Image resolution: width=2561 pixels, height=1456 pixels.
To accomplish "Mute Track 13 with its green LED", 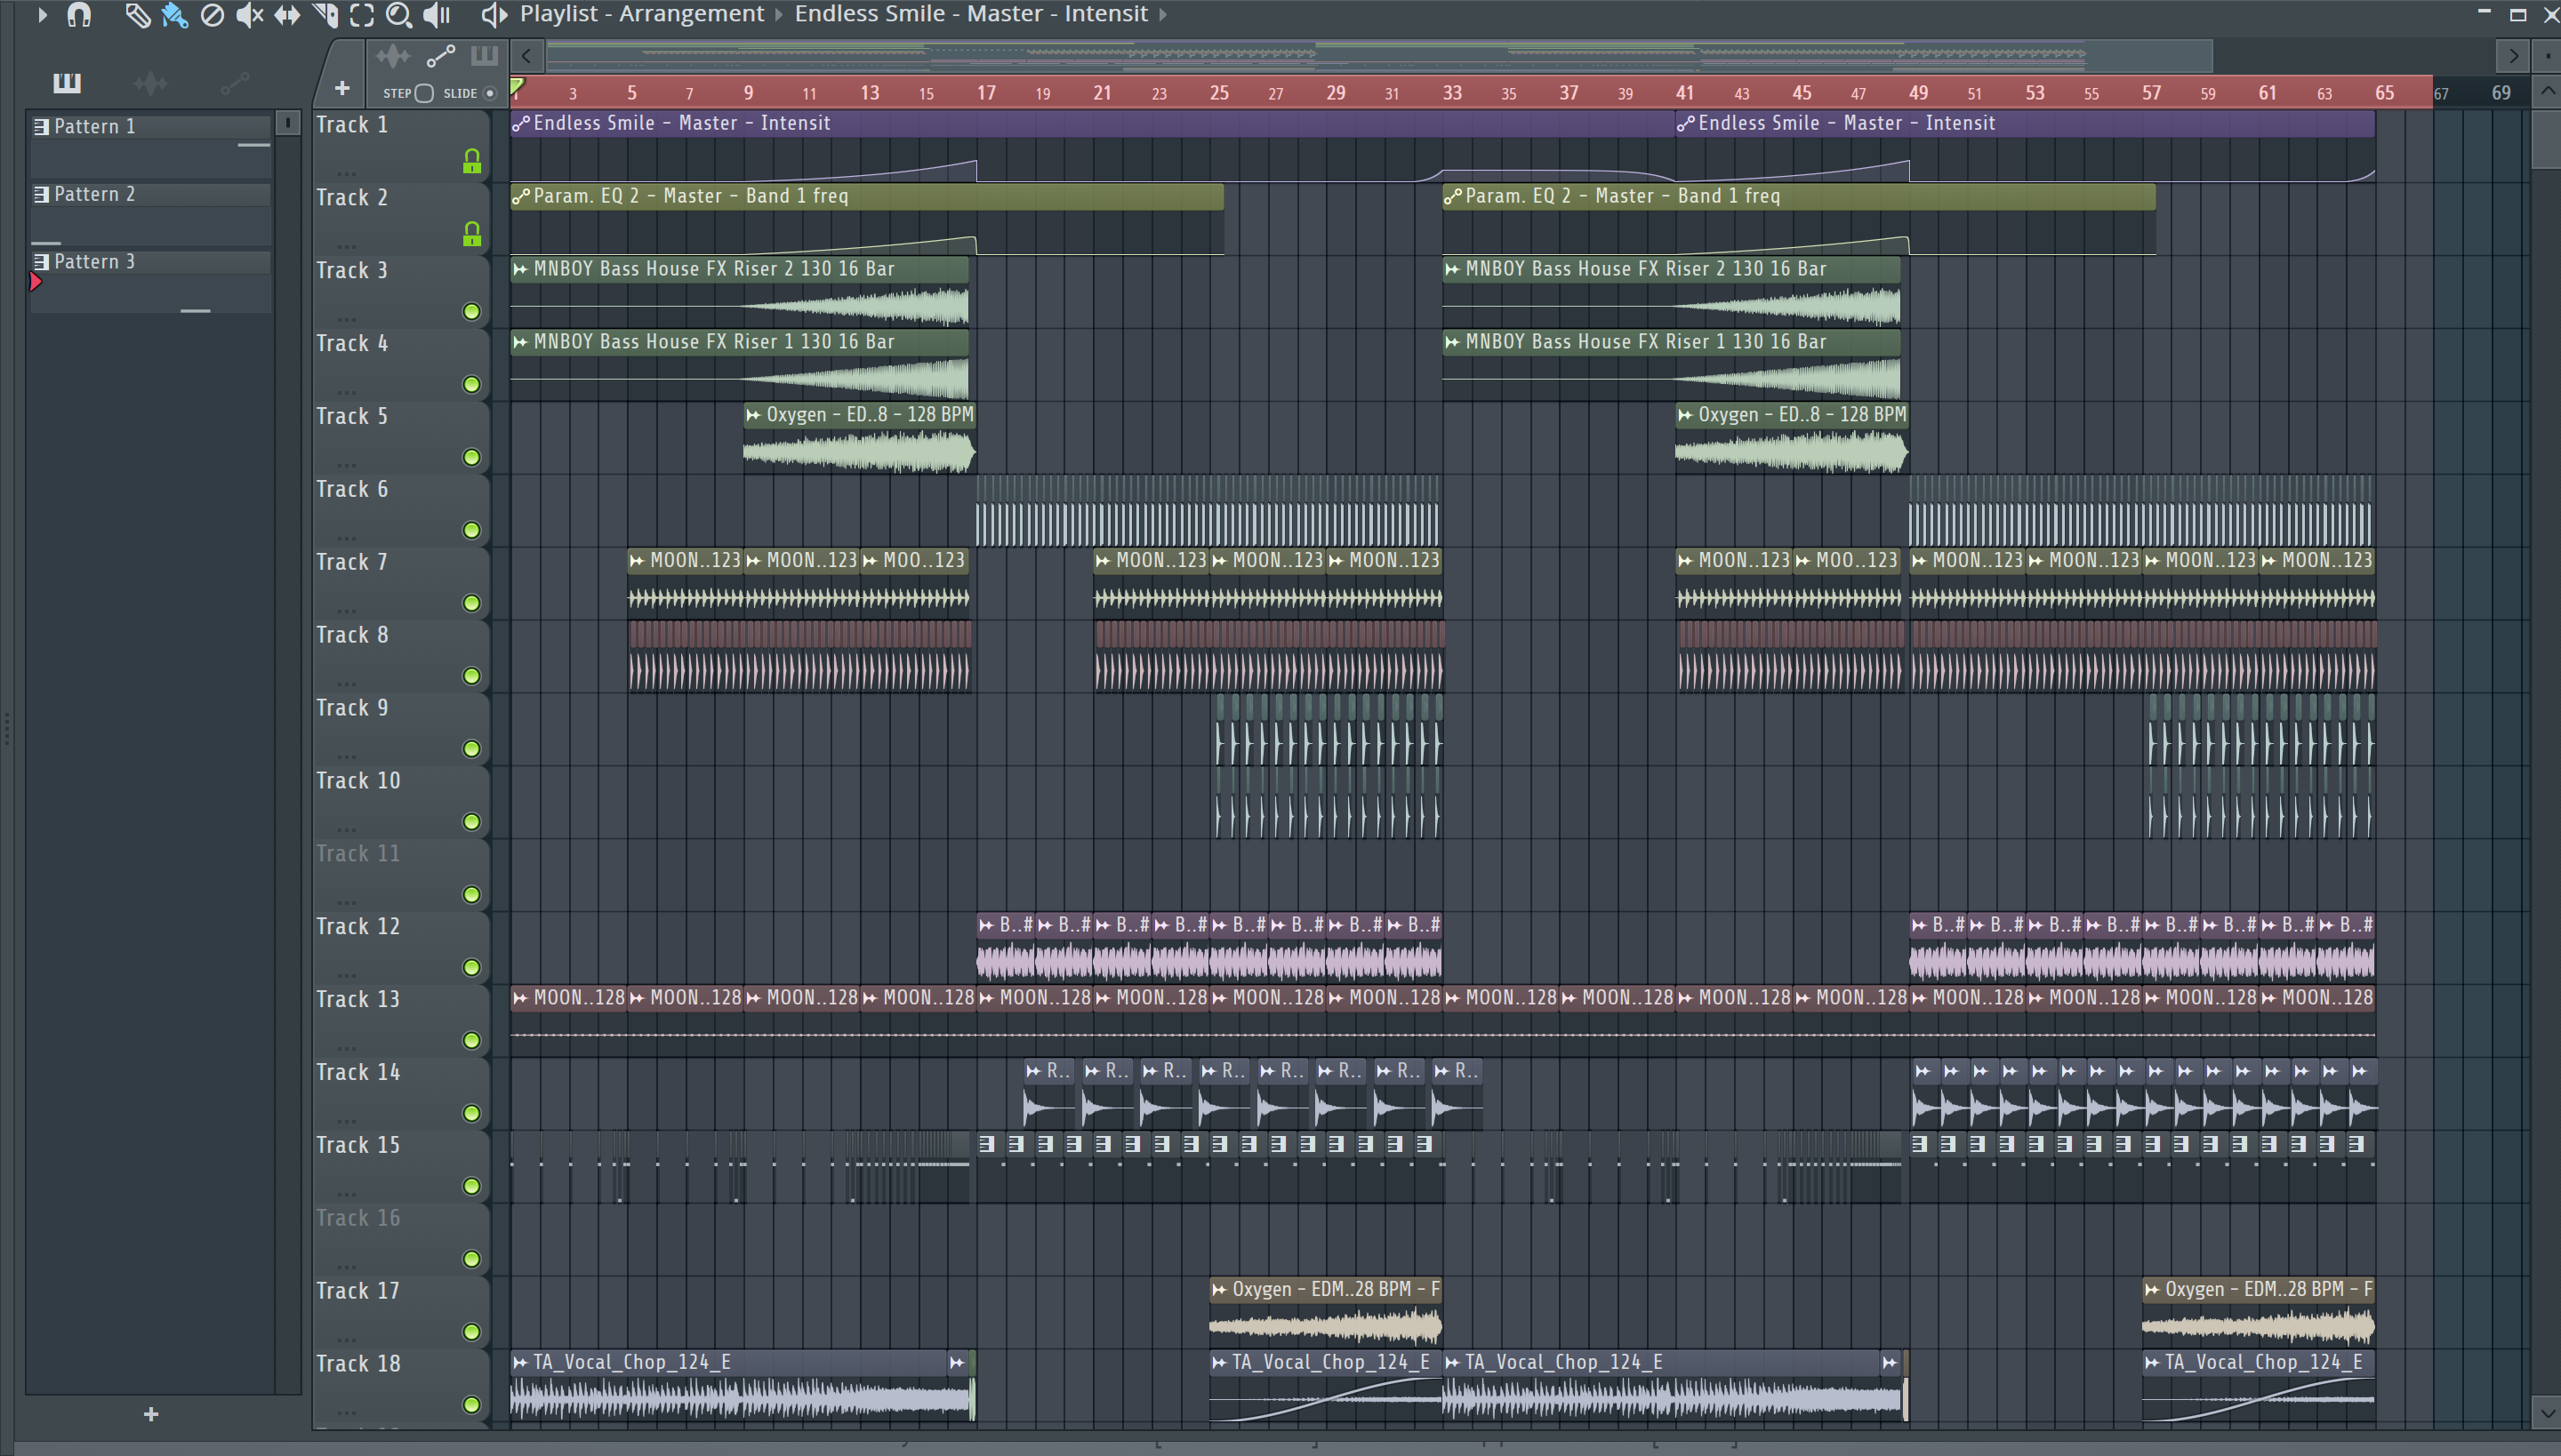I will tap(471, 1041).
